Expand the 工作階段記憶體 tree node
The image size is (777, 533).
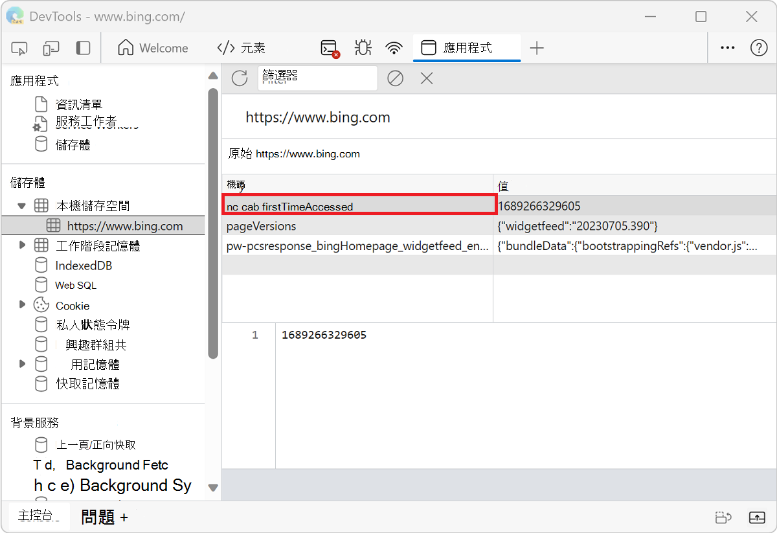(21, 245)
